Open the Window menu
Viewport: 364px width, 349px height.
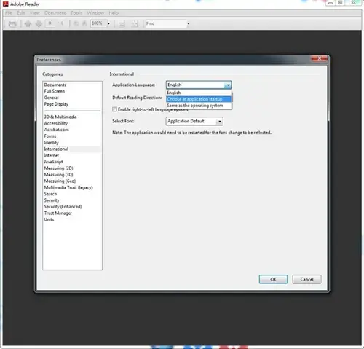coord(95,13)
